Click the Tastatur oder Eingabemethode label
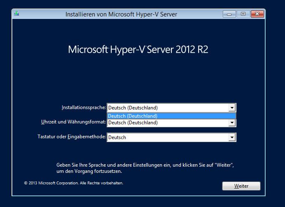The width and height of the screenshot is (285, 207). click(x=72, y=137)
